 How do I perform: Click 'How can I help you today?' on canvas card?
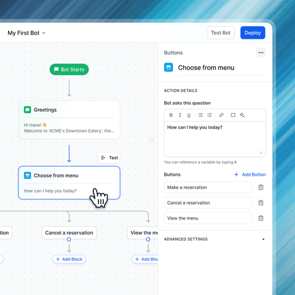point(50,191)
